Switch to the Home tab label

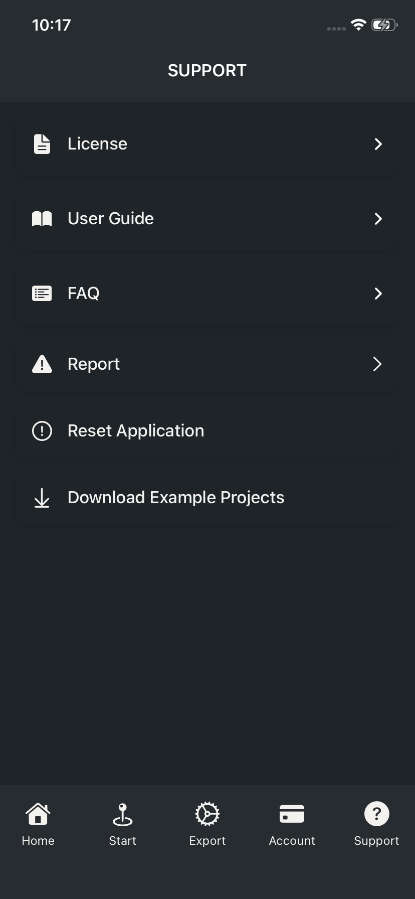coord(38,841)
